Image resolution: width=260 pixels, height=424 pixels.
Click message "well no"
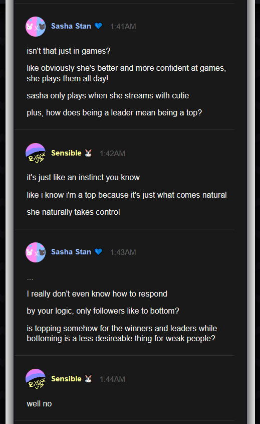pos(39,404)
